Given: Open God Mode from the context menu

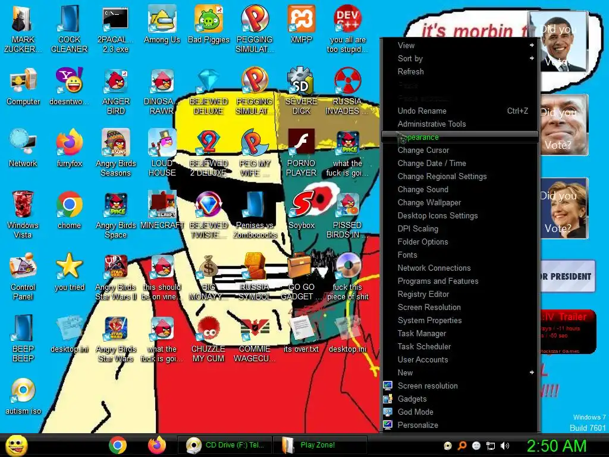Looking at the screenshot, I should [x=460, y=412].
